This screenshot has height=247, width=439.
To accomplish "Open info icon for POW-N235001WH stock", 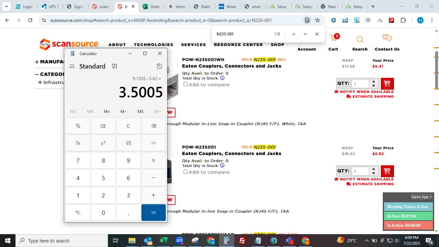I will tap(222, 78).
